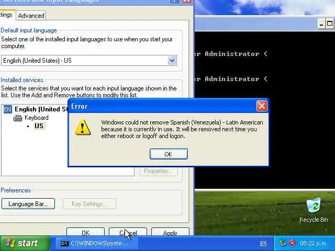Click the first Administrator line in command prompt
Viewport: 335px width, 251px height.
click(x=231, y=54)
